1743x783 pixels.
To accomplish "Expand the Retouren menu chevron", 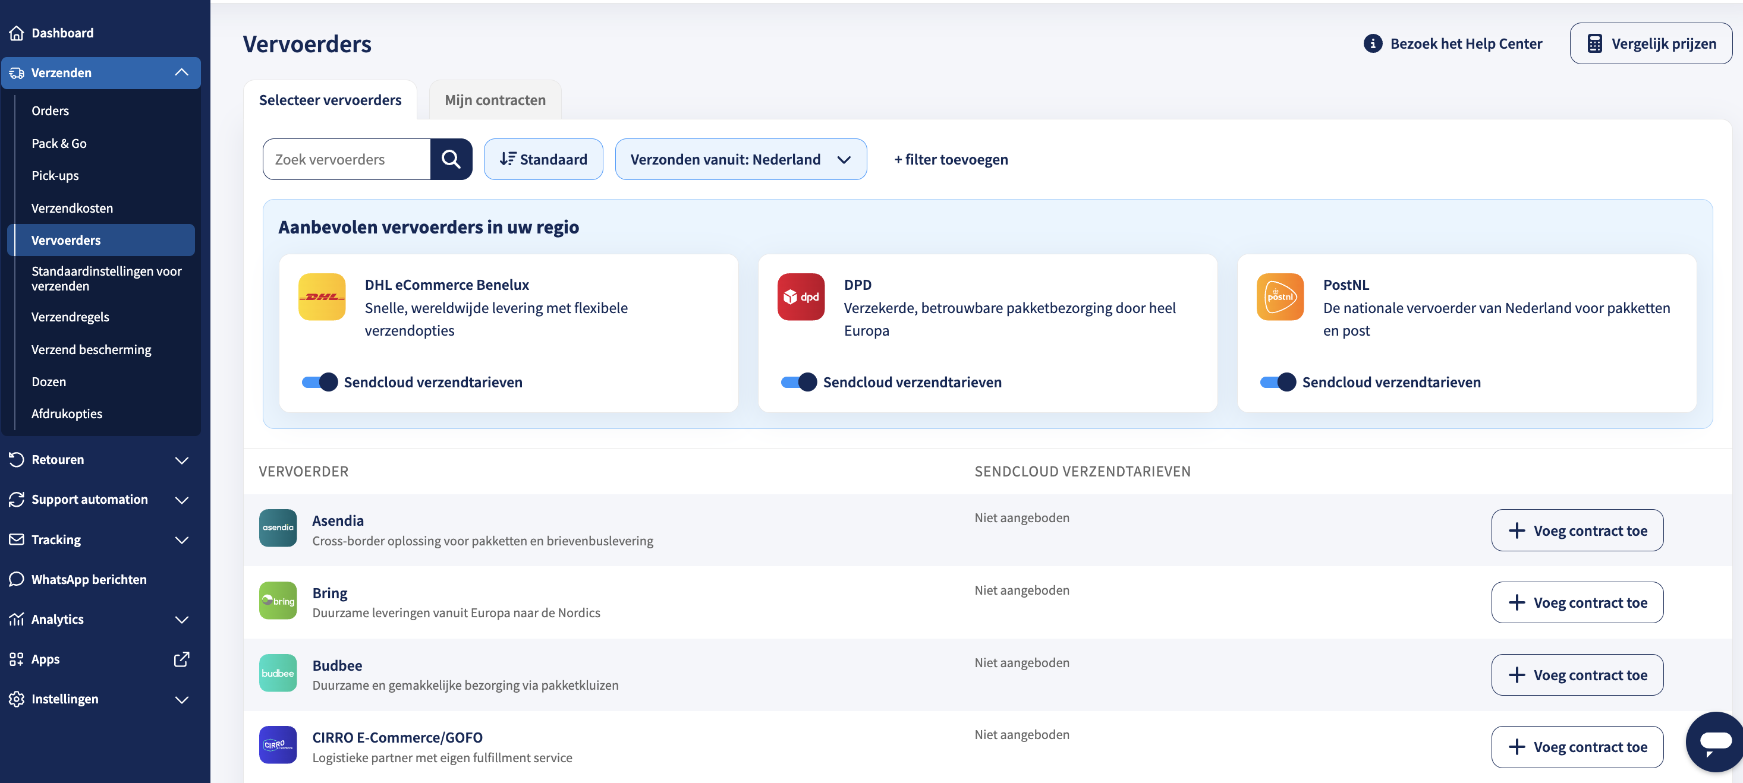I will (x=181, y=460).
